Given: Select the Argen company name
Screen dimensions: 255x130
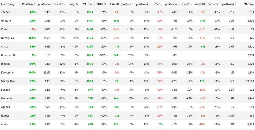Looking at the screenshot, I should [x=5, y=124].
